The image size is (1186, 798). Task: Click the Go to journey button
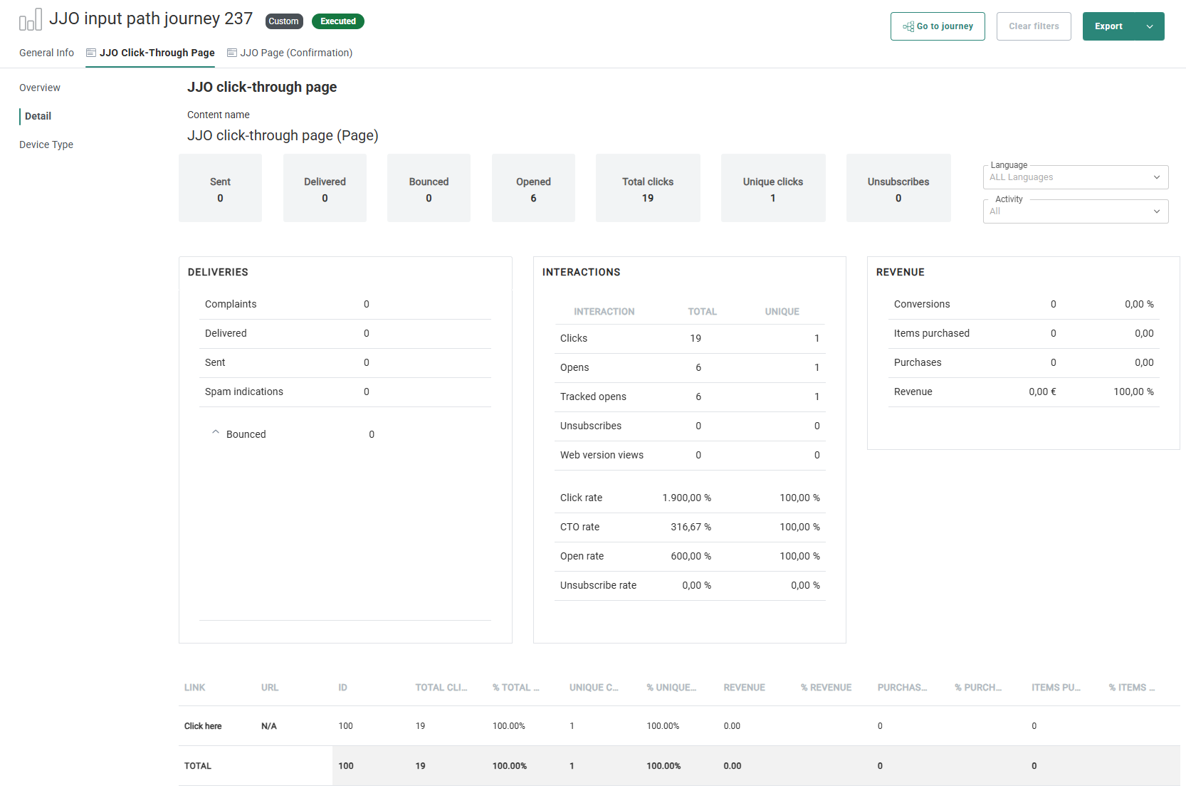938,26
